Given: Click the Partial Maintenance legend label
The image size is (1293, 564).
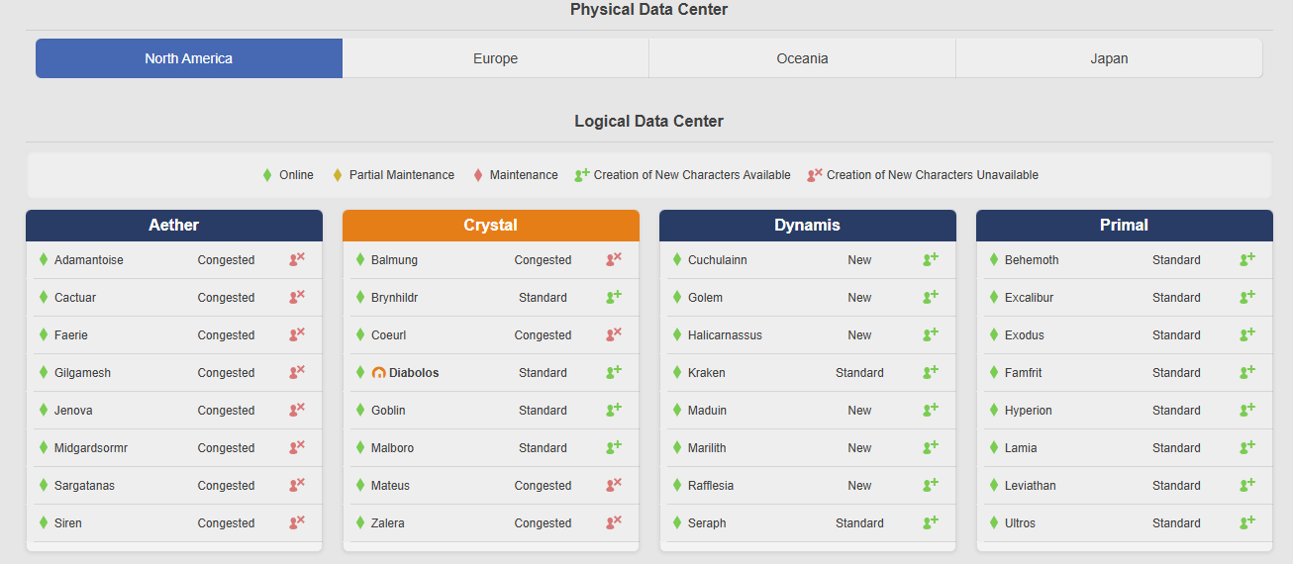Looking at the screenshot, I should click(x=402, y=175).
